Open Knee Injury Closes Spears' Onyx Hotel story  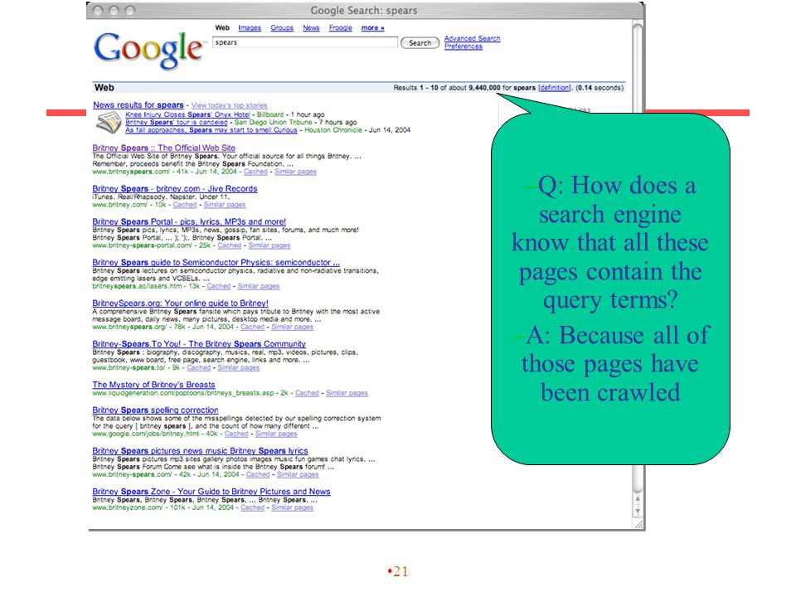pos(187,114)
